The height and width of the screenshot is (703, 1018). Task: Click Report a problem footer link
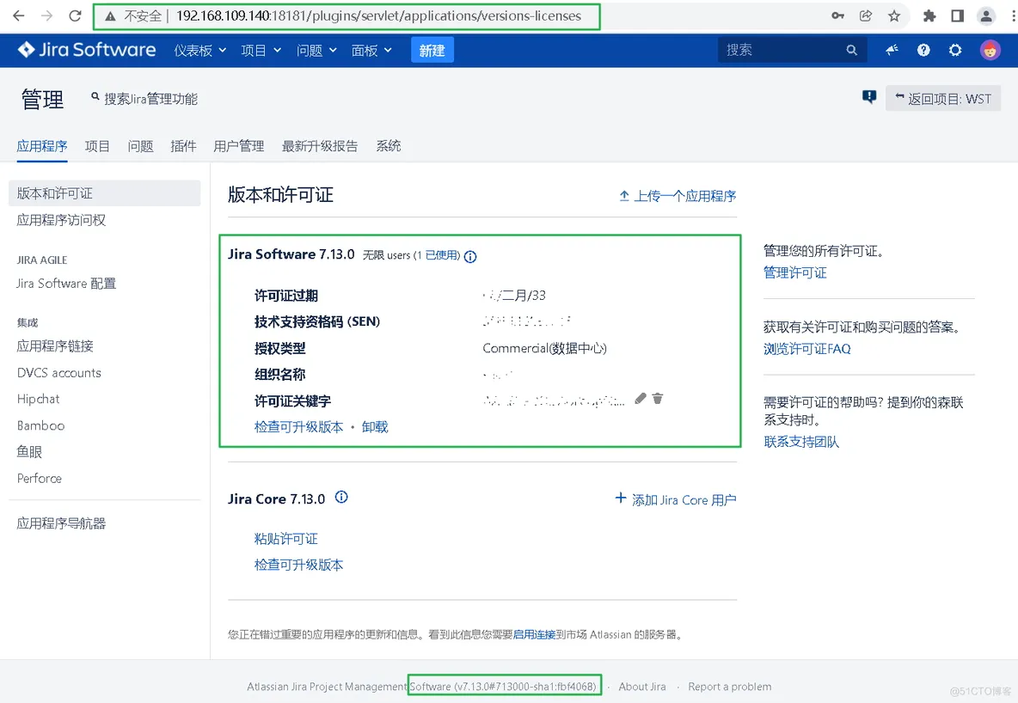(730, 686)
